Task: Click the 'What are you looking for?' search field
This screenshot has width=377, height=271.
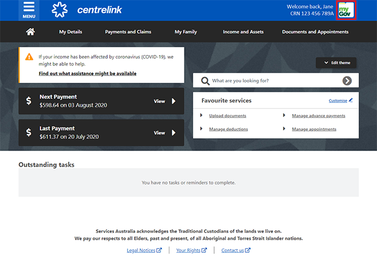Action: 273,81
